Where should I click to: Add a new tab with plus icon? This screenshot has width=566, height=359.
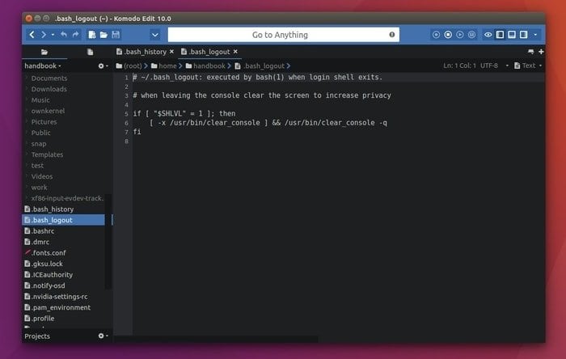[541, 52]
